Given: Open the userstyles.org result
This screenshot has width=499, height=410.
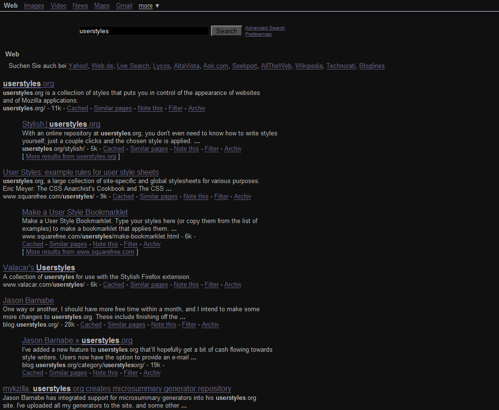Looking at the screenshot, I should (28, 83).
